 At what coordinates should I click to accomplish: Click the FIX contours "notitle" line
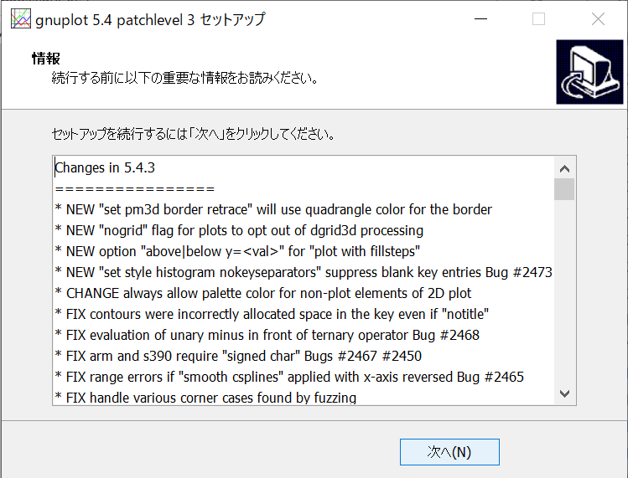[272, 314]
